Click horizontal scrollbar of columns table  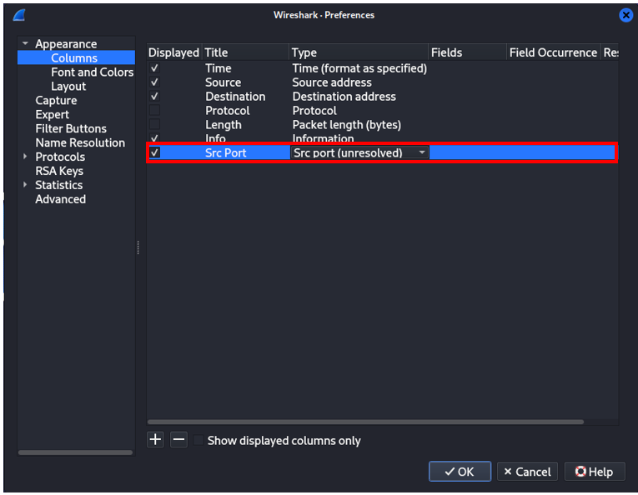[365, 422]
